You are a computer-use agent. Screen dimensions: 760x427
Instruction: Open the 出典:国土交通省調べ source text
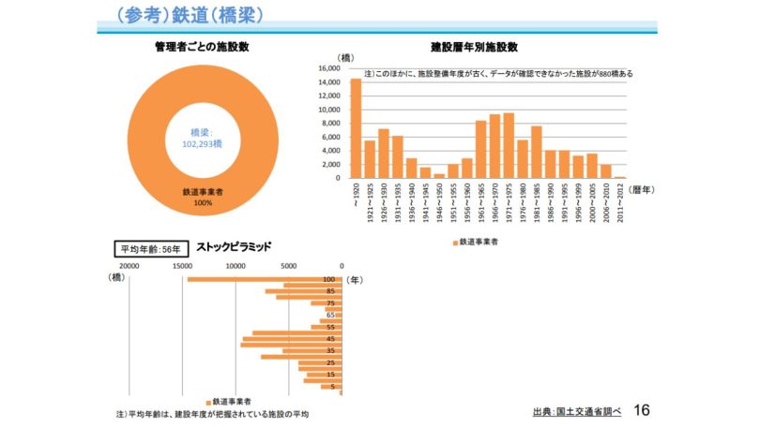click(576, 411)
